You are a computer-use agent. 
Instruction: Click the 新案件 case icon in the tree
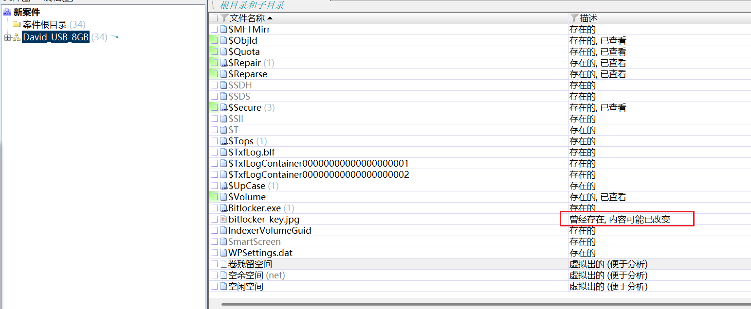coord(7,12)
